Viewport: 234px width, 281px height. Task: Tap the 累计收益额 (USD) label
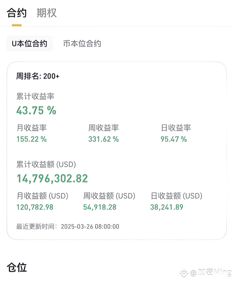[46, 164]
